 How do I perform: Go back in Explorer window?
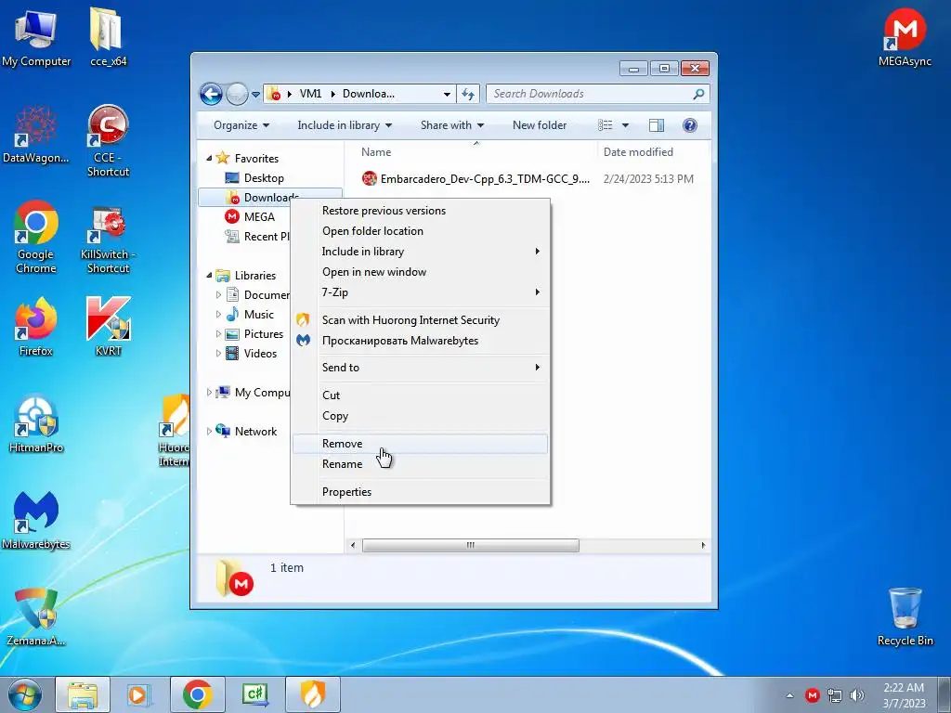click(211, 94)
